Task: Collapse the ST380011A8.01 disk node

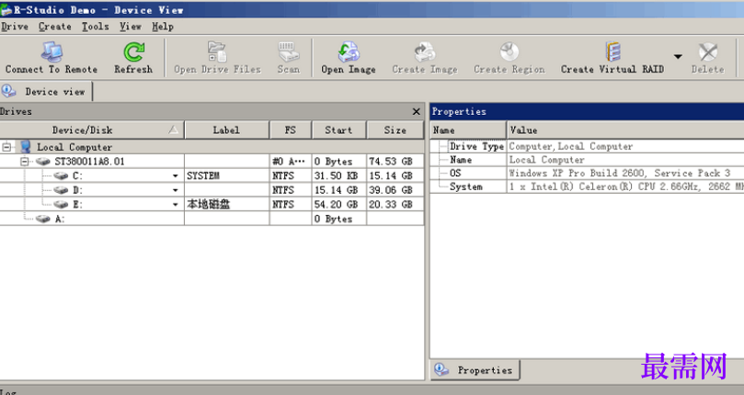Action: coord(25,162)
